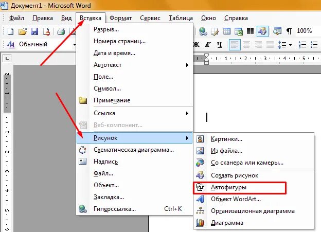Select Надпись menu item

pyautogui.click(x=134, y=162)
